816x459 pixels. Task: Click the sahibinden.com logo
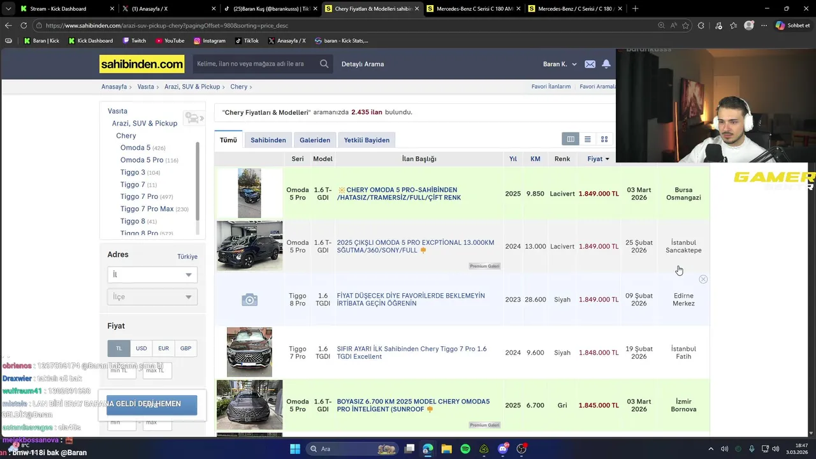pyautogui.click(x=142, y=64)
